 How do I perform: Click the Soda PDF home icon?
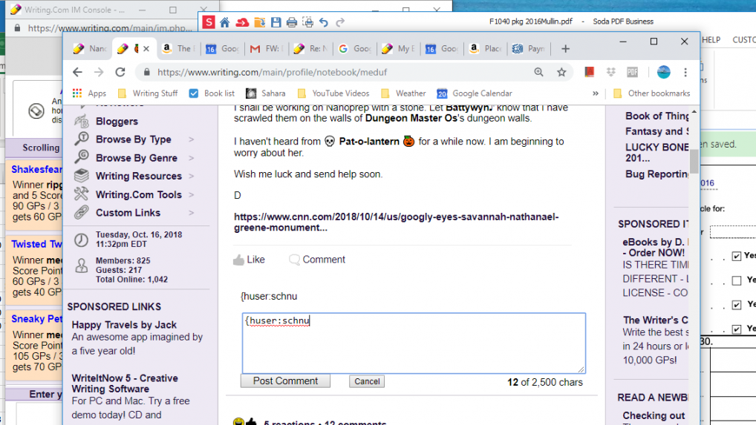pos(225,22)
